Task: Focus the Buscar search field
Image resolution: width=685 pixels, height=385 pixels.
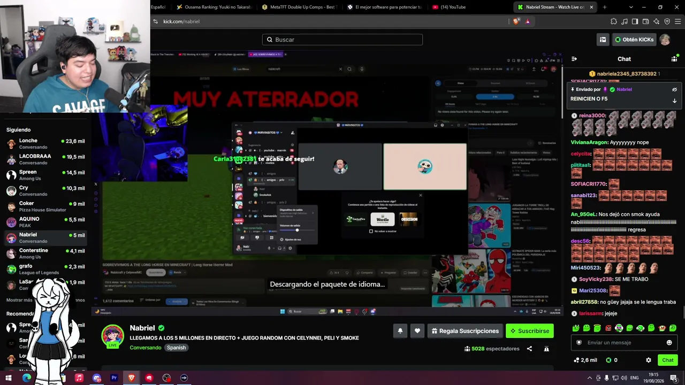Action: pos(342,40)
